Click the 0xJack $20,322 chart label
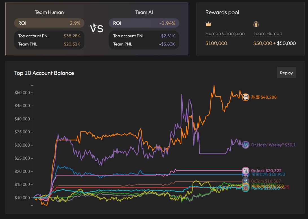The image size is (308, 219). click(x=266, y=171)
